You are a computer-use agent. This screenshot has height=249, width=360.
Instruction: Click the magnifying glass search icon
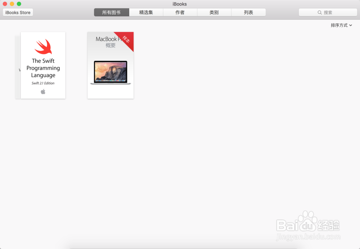coord(320,12)
